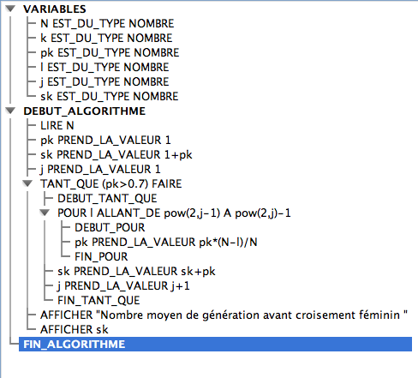Collapse the POUR l ALLANT_DE loop triangle
The image size is (418, 378).
[45, 213]
